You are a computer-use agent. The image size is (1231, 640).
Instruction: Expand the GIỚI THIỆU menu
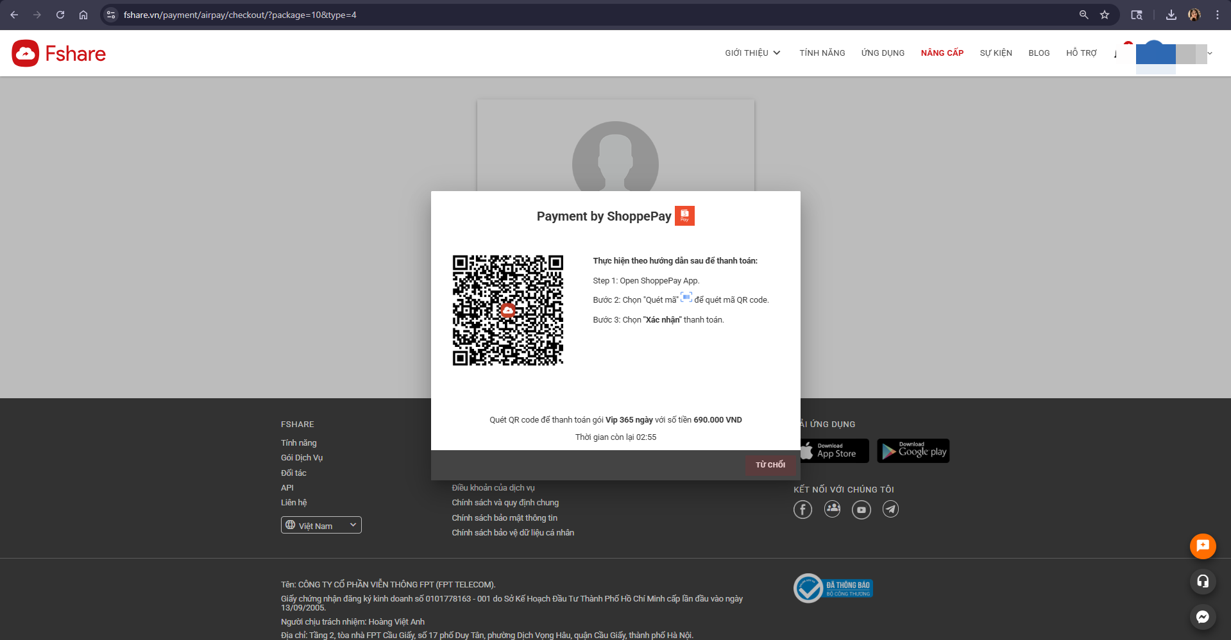pyautogui.click(x=752, y=53)
